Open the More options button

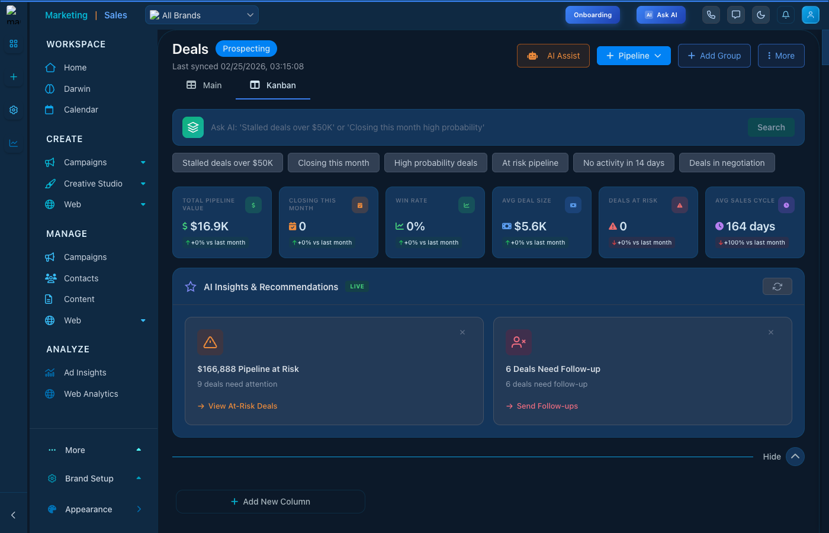(x=781, y=56)
